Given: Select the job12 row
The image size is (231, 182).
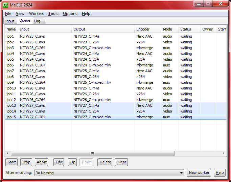Looking at the screenshot, I should click(x=116, y=100).
